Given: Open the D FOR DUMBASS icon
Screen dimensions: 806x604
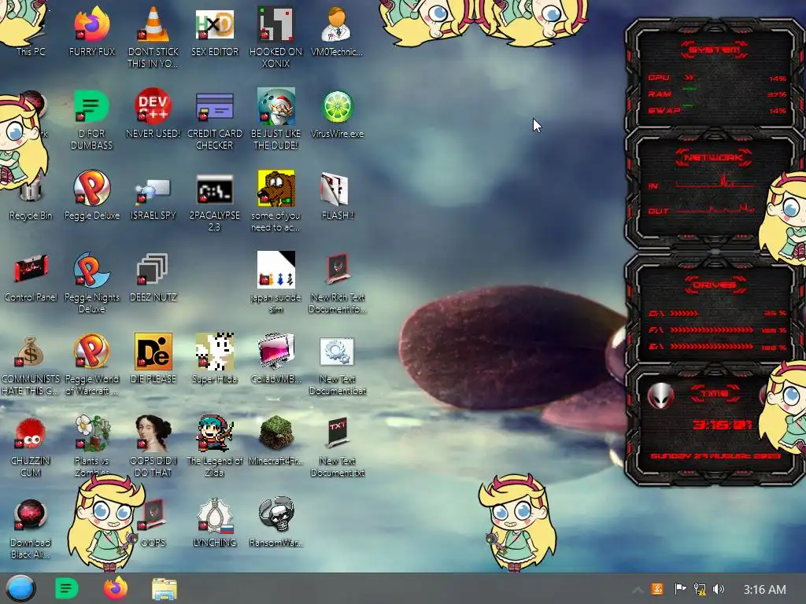Looking at the screenshot, I should click(x=91, y=106).
